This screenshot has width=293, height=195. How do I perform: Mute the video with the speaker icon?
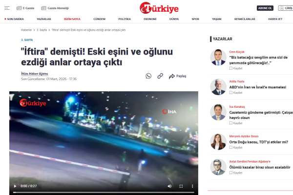[x=169, y=186]
